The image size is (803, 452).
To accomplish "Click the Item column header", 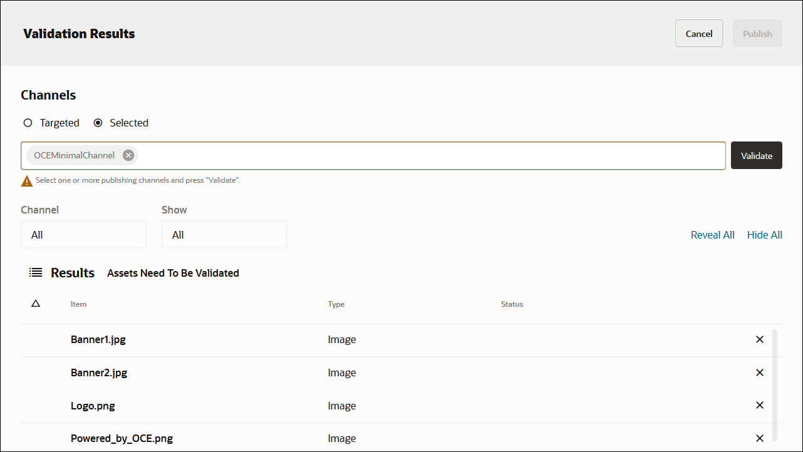I will 78,304.
